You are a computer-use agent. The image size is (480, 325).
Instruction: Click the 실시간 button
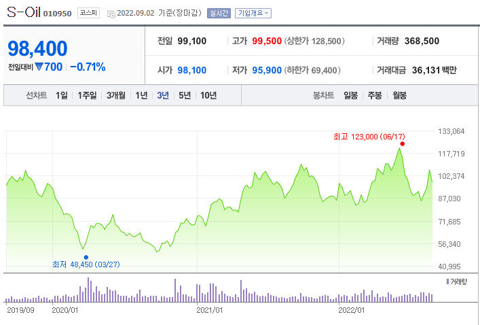tap(219, 13)
